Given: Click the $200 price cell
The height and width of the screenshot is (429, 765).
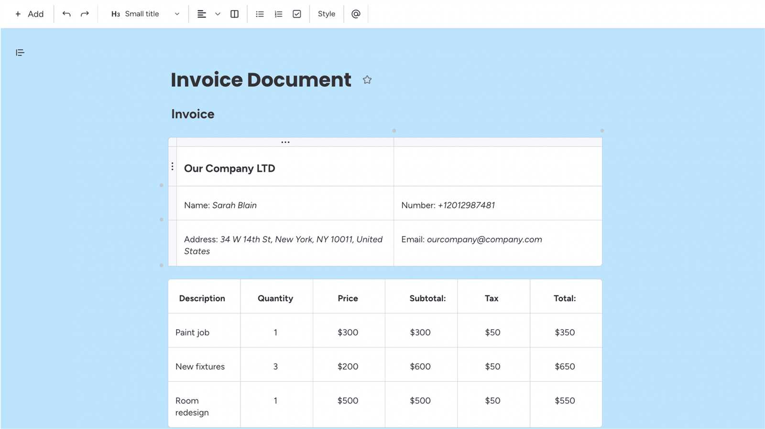Looking at the screenshot, I should (x=349, y=365).
